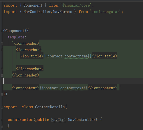Click the opening <ion-content> tag
The image size is (143, 130).
coord(25,88)
